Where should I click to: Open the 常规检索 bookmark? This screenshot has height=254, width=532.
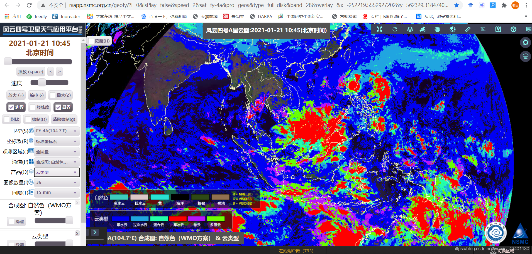point(344,17)
